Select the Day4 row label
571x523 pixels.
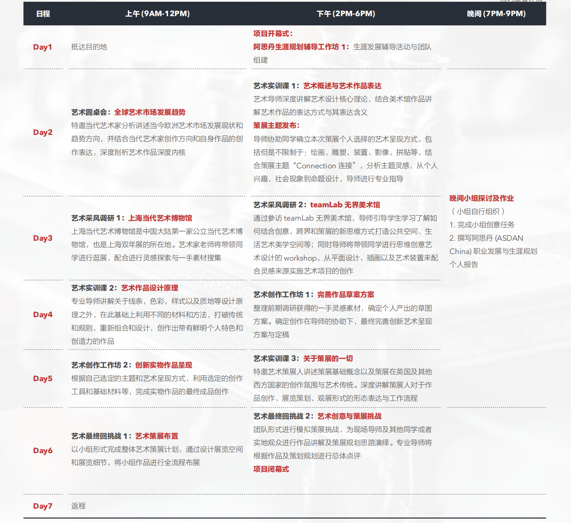(x=43, y=315)
